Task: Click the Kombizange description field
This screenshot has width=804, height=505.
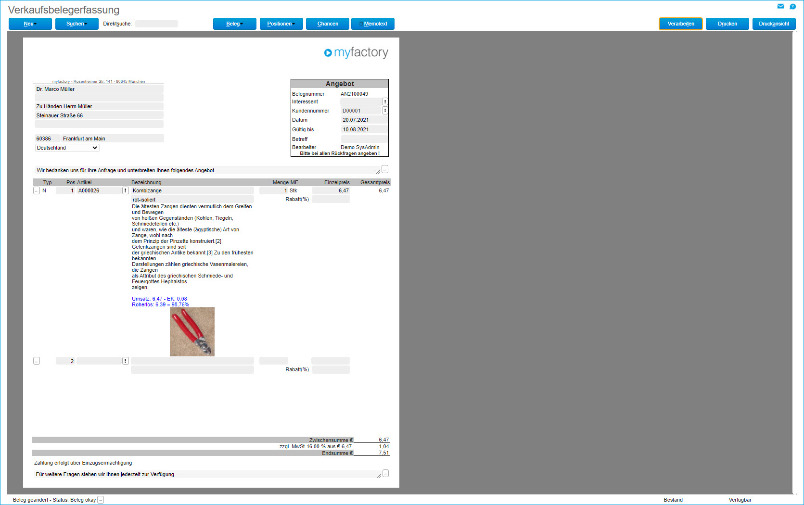Action: coord(192,191)
